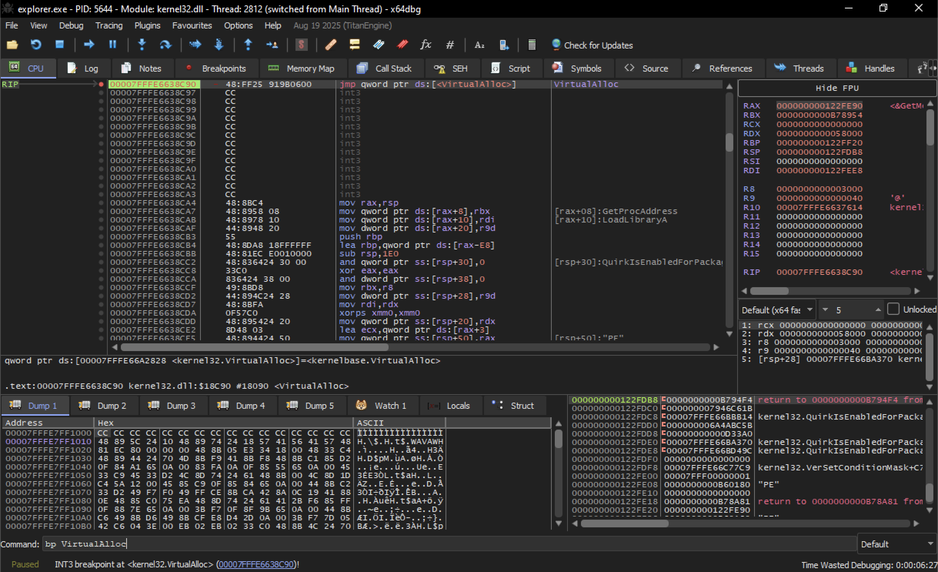Open the string search Az icon
The width and height of the screenshot is (938, 572).
[479, 45]
